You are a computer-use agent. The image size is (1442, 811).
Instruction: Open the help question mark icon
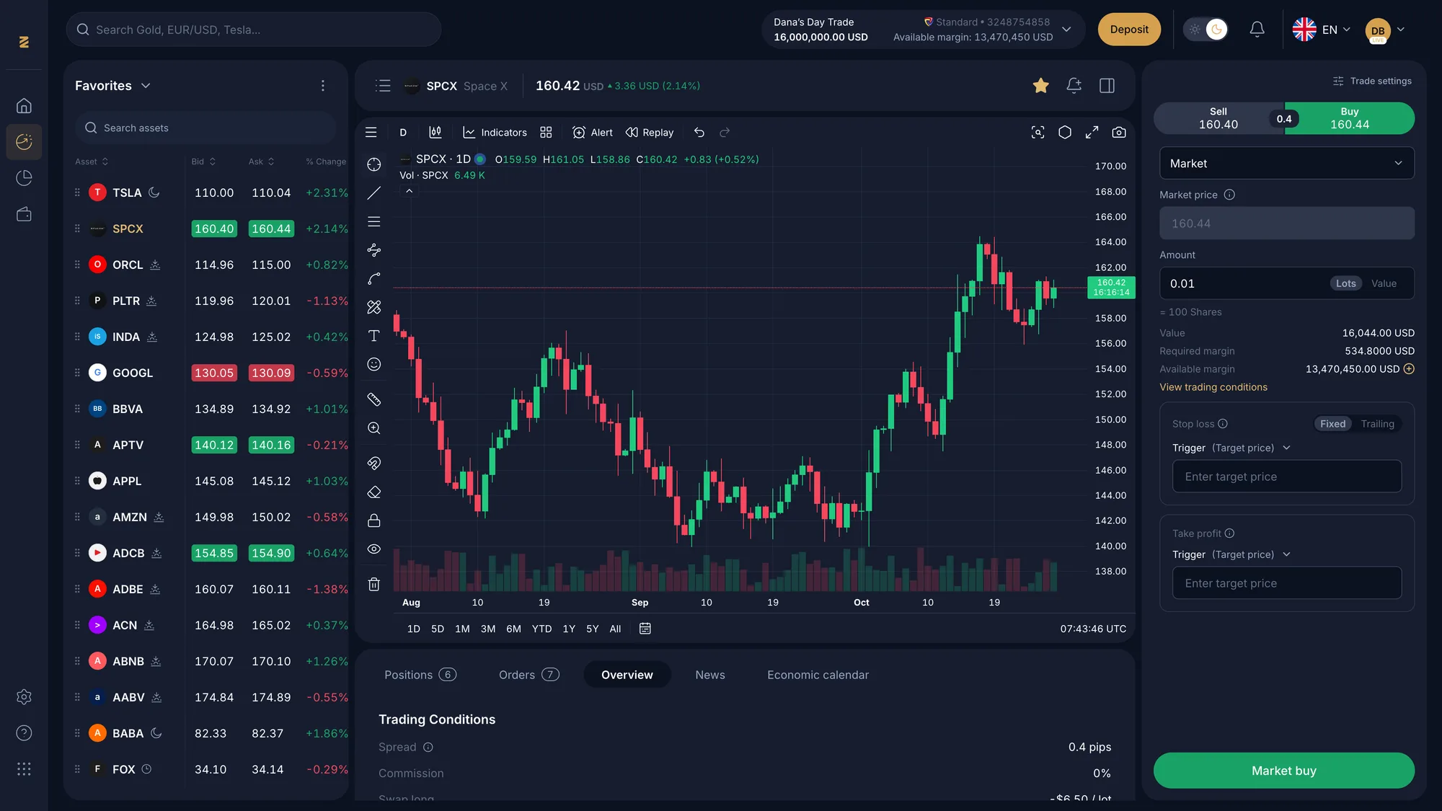24,733
